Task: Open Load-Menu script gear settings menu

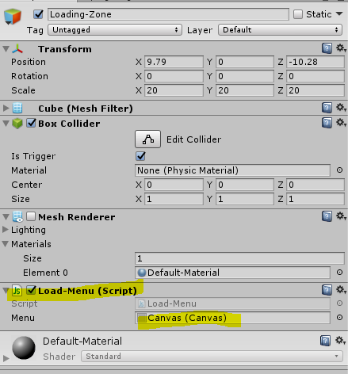Action: pos(341,290)
